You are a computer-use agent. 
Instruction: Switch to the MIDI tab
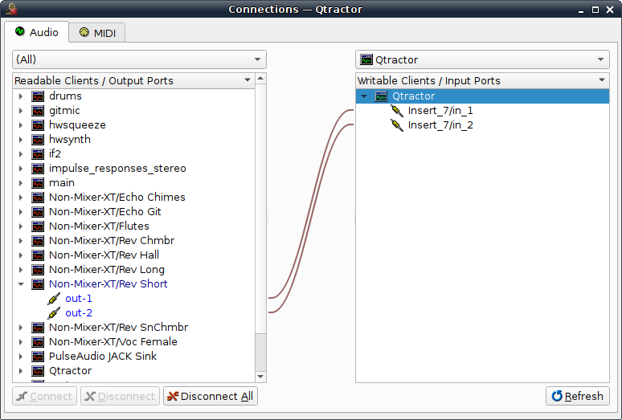pyautogui.click(x=97, y=33)
